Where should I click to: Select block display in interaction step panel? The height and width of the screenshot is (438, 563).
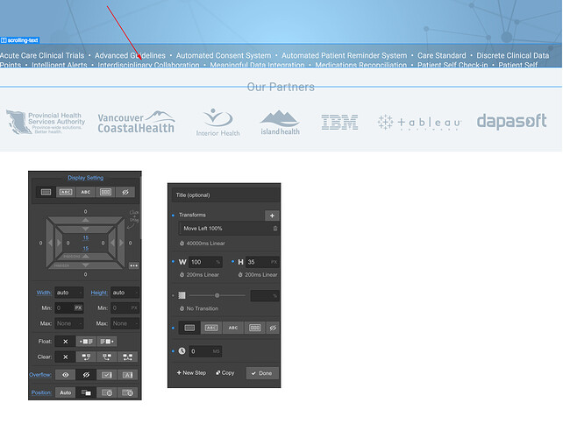(189, 328)
